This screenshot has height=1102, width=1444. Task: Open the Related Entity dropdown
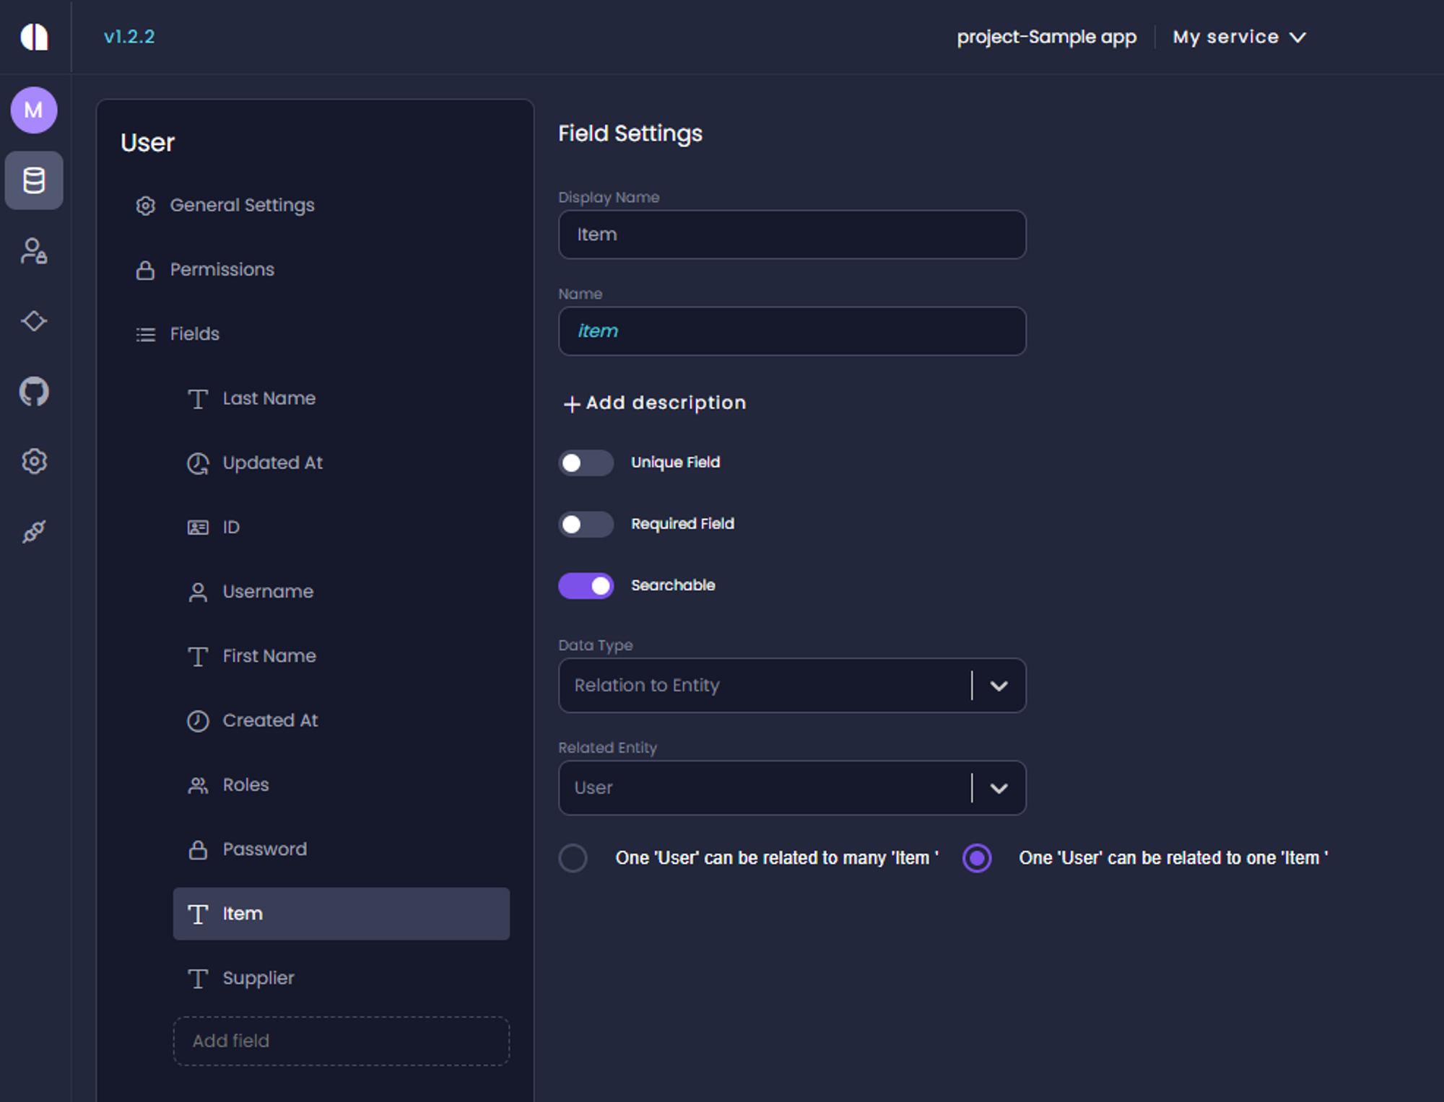[999, 788]
